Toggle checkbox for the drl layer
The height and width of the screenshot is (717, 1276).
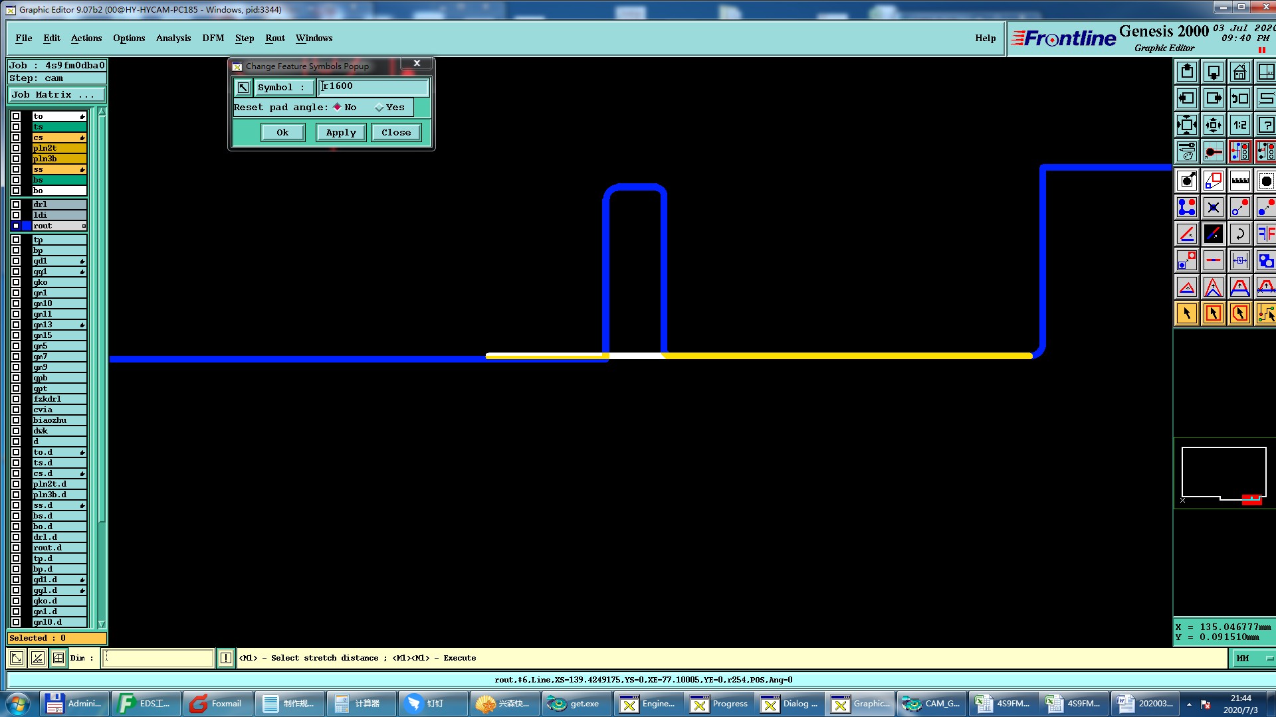pyautogui.click(x=16, y=204)
